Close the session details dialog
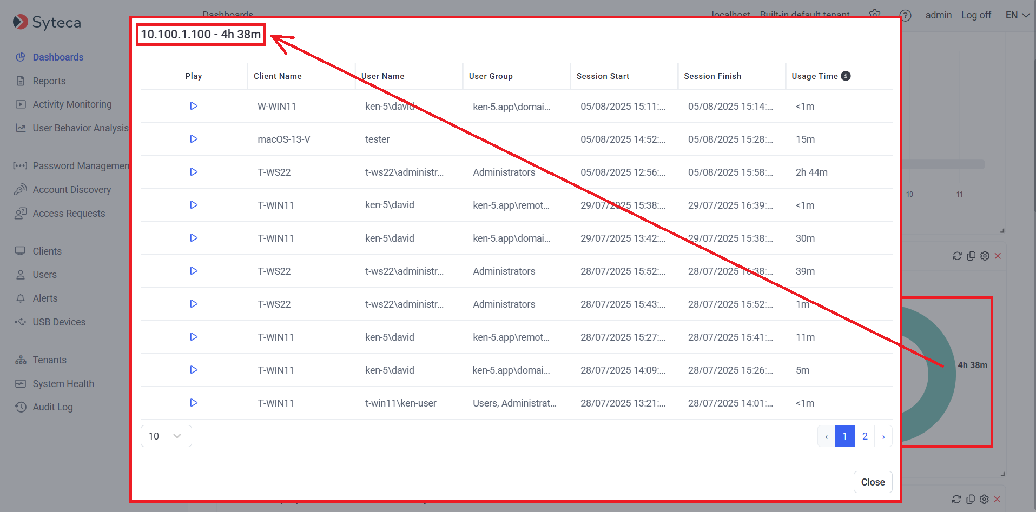The image size is (1036, 512). [x=873, y=482]
